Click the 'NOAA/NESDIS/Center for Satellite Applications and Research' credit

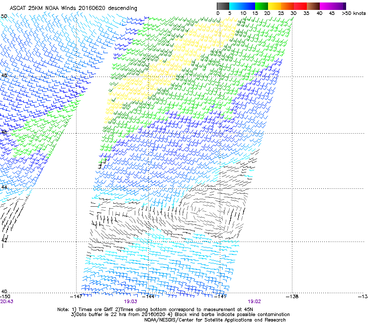pyautogui.click(x=215, y=320)
